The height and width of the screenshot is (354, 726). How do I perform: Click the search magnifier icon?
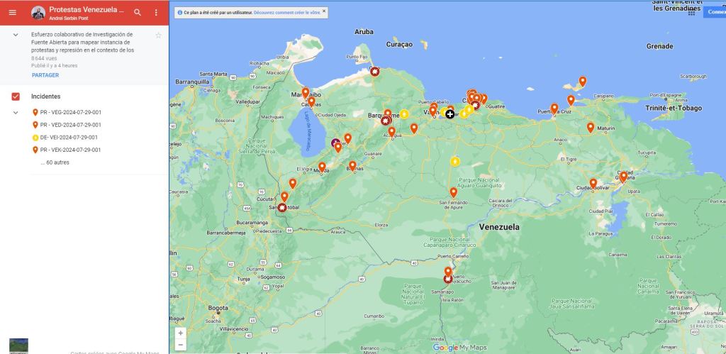click(138, 12)
